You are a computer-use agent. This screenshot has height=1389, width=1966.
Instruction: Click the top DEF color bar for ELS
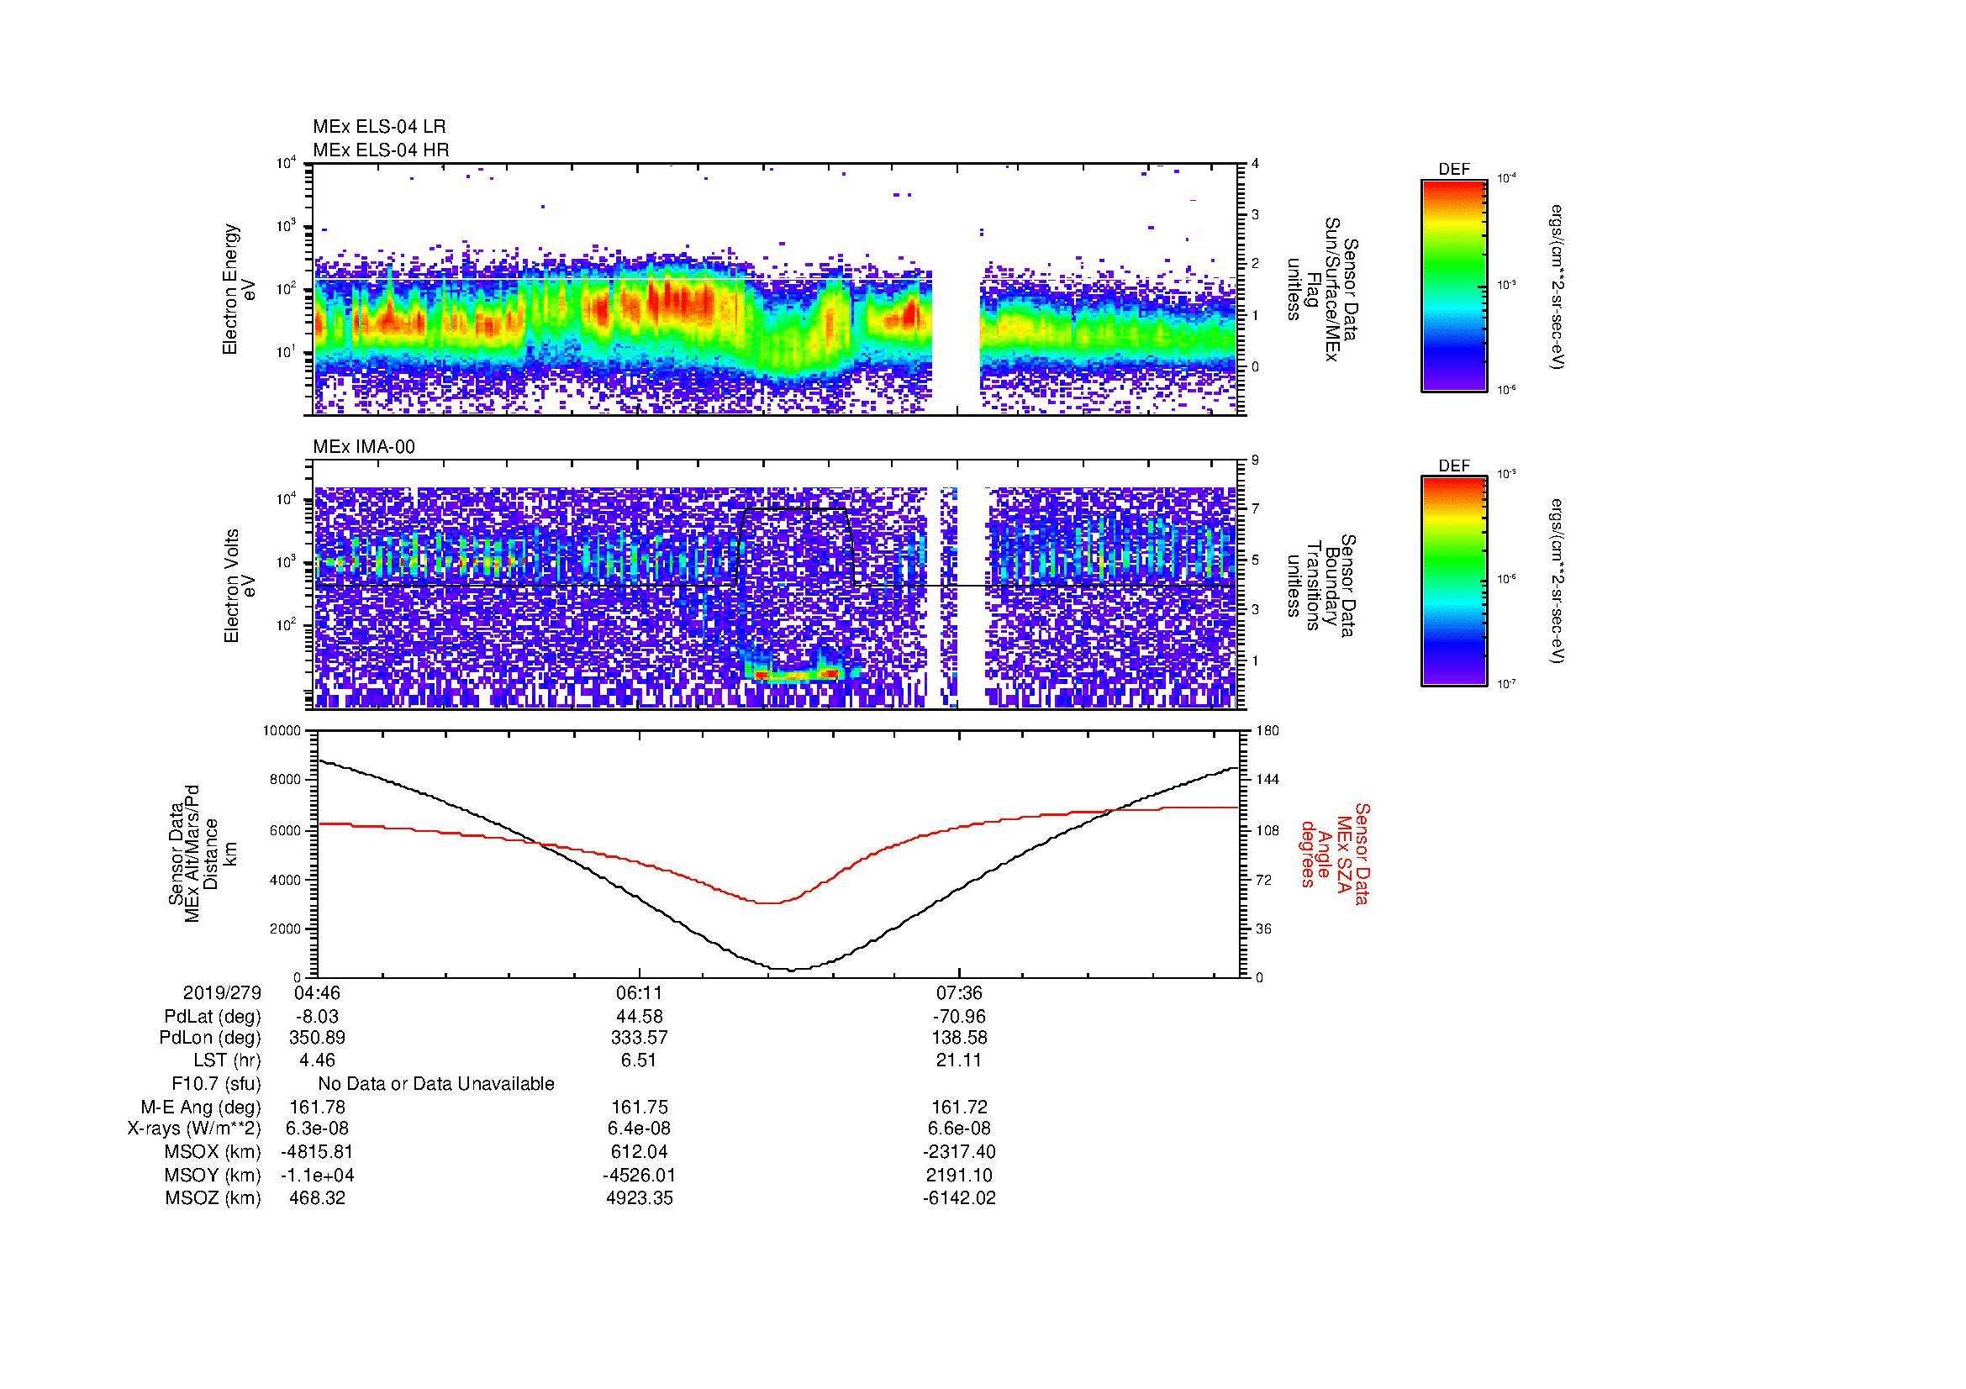pos(1454,286)
